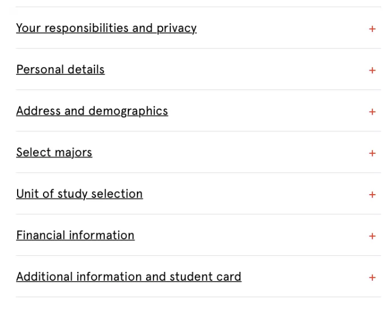
Task: Expand Unit of study selection via plus icon
Action: pyautogui.click(x=372, y=194)
